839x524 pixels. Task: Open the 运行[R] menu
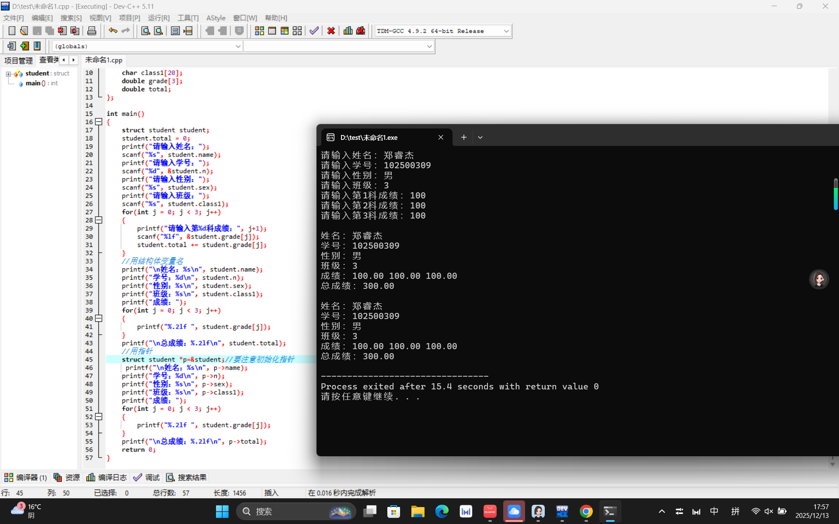click(159, 18)
